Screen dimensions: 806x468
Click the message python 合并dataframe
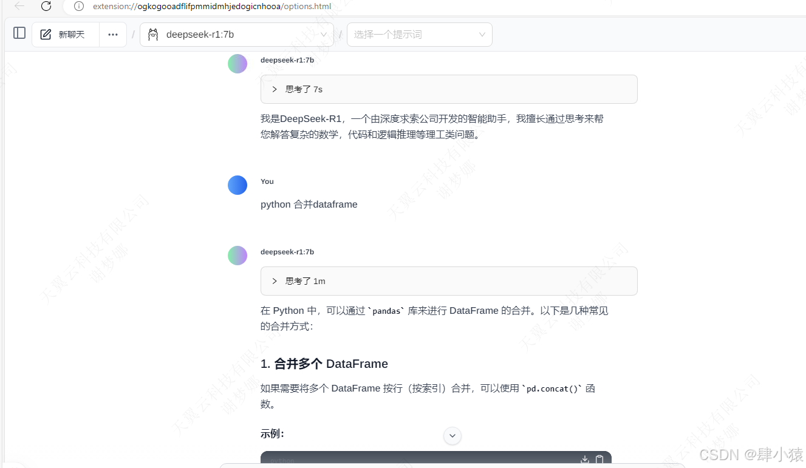click(309, 205)
